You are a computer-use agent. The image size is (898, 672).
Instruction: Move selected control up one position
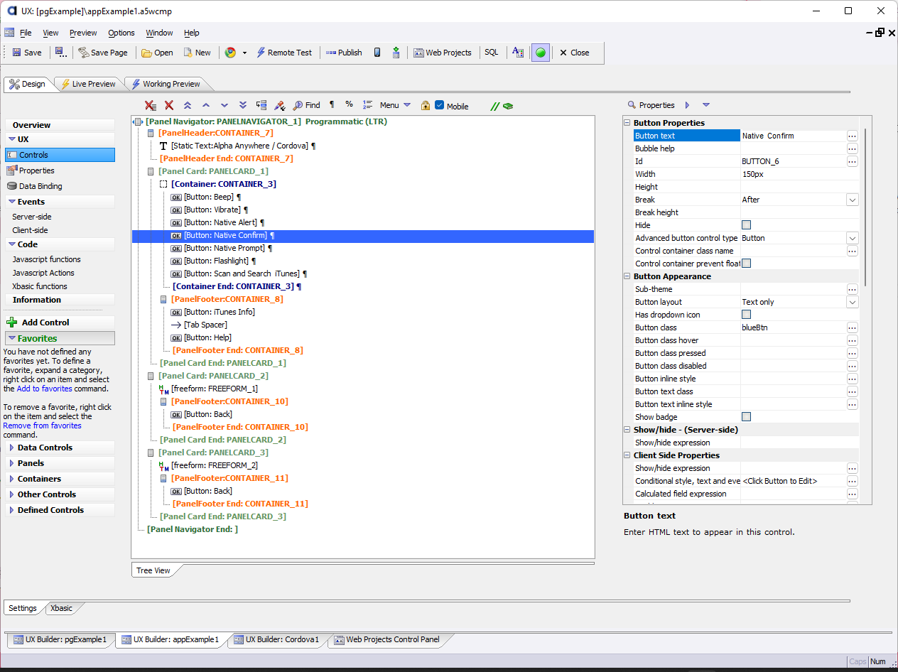(x=206, y=105)
